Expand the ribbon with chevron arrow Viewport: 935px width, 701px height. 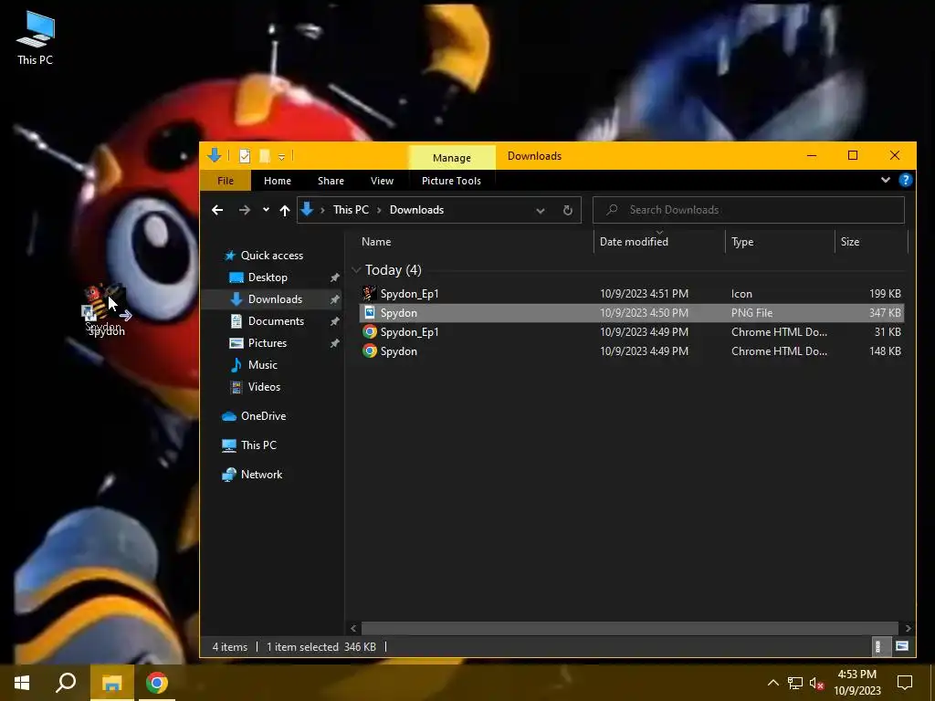[886, 180]
